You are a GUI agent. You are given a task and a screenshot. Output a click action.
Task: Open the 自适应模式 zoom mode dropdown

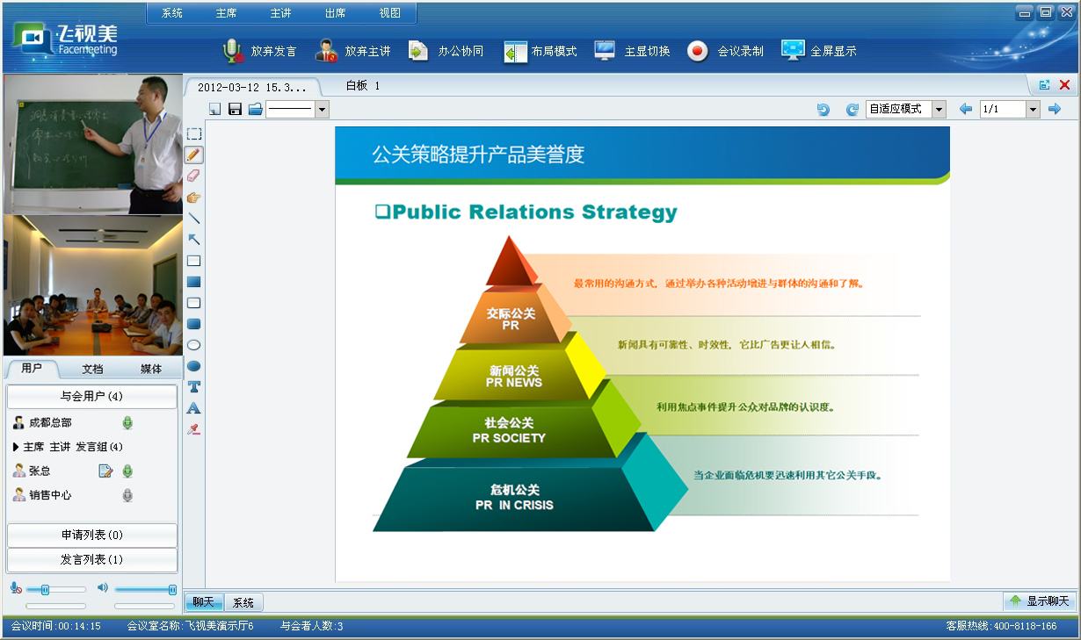coord(939,109)
